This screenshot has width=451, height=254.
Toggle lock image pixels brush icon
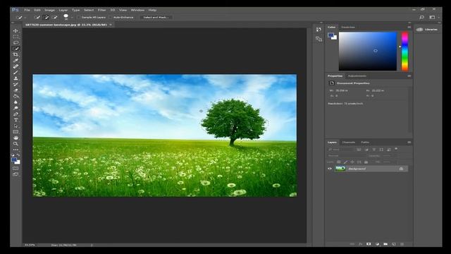tap(345, 162)
